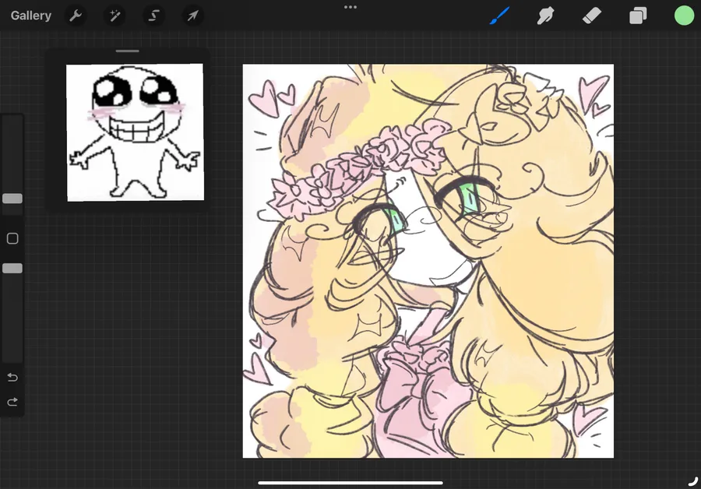Click the brush opacity slider handle
The height and width of the screenshot is (489, 701).
point(12,268)
